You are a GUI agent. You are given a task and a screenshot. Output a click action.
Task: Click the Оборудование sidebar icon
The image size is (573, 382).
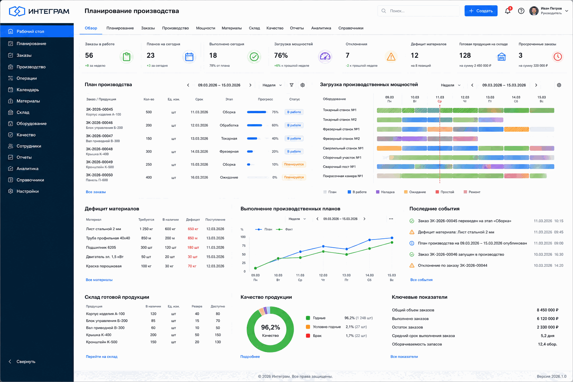10,123
